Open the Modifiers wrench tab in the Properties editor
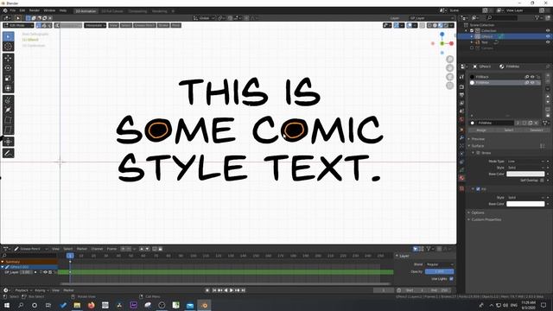Viewport: 553px width, 311px height. (462, 137)
